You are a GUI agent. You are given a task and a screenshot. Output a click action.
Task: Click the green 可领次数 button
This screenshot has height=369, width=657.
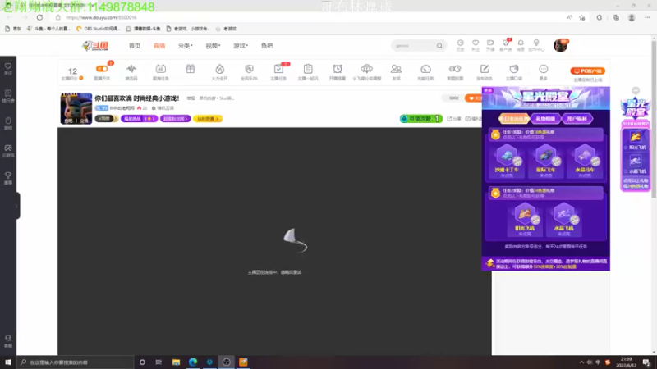coord(421,119)
